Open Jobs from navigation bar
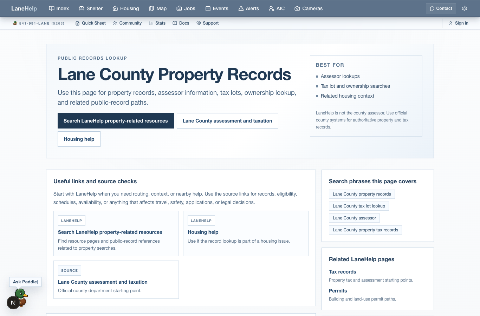Screen dimensions: 480x316 pyautogui.click(x=186, y=8)
